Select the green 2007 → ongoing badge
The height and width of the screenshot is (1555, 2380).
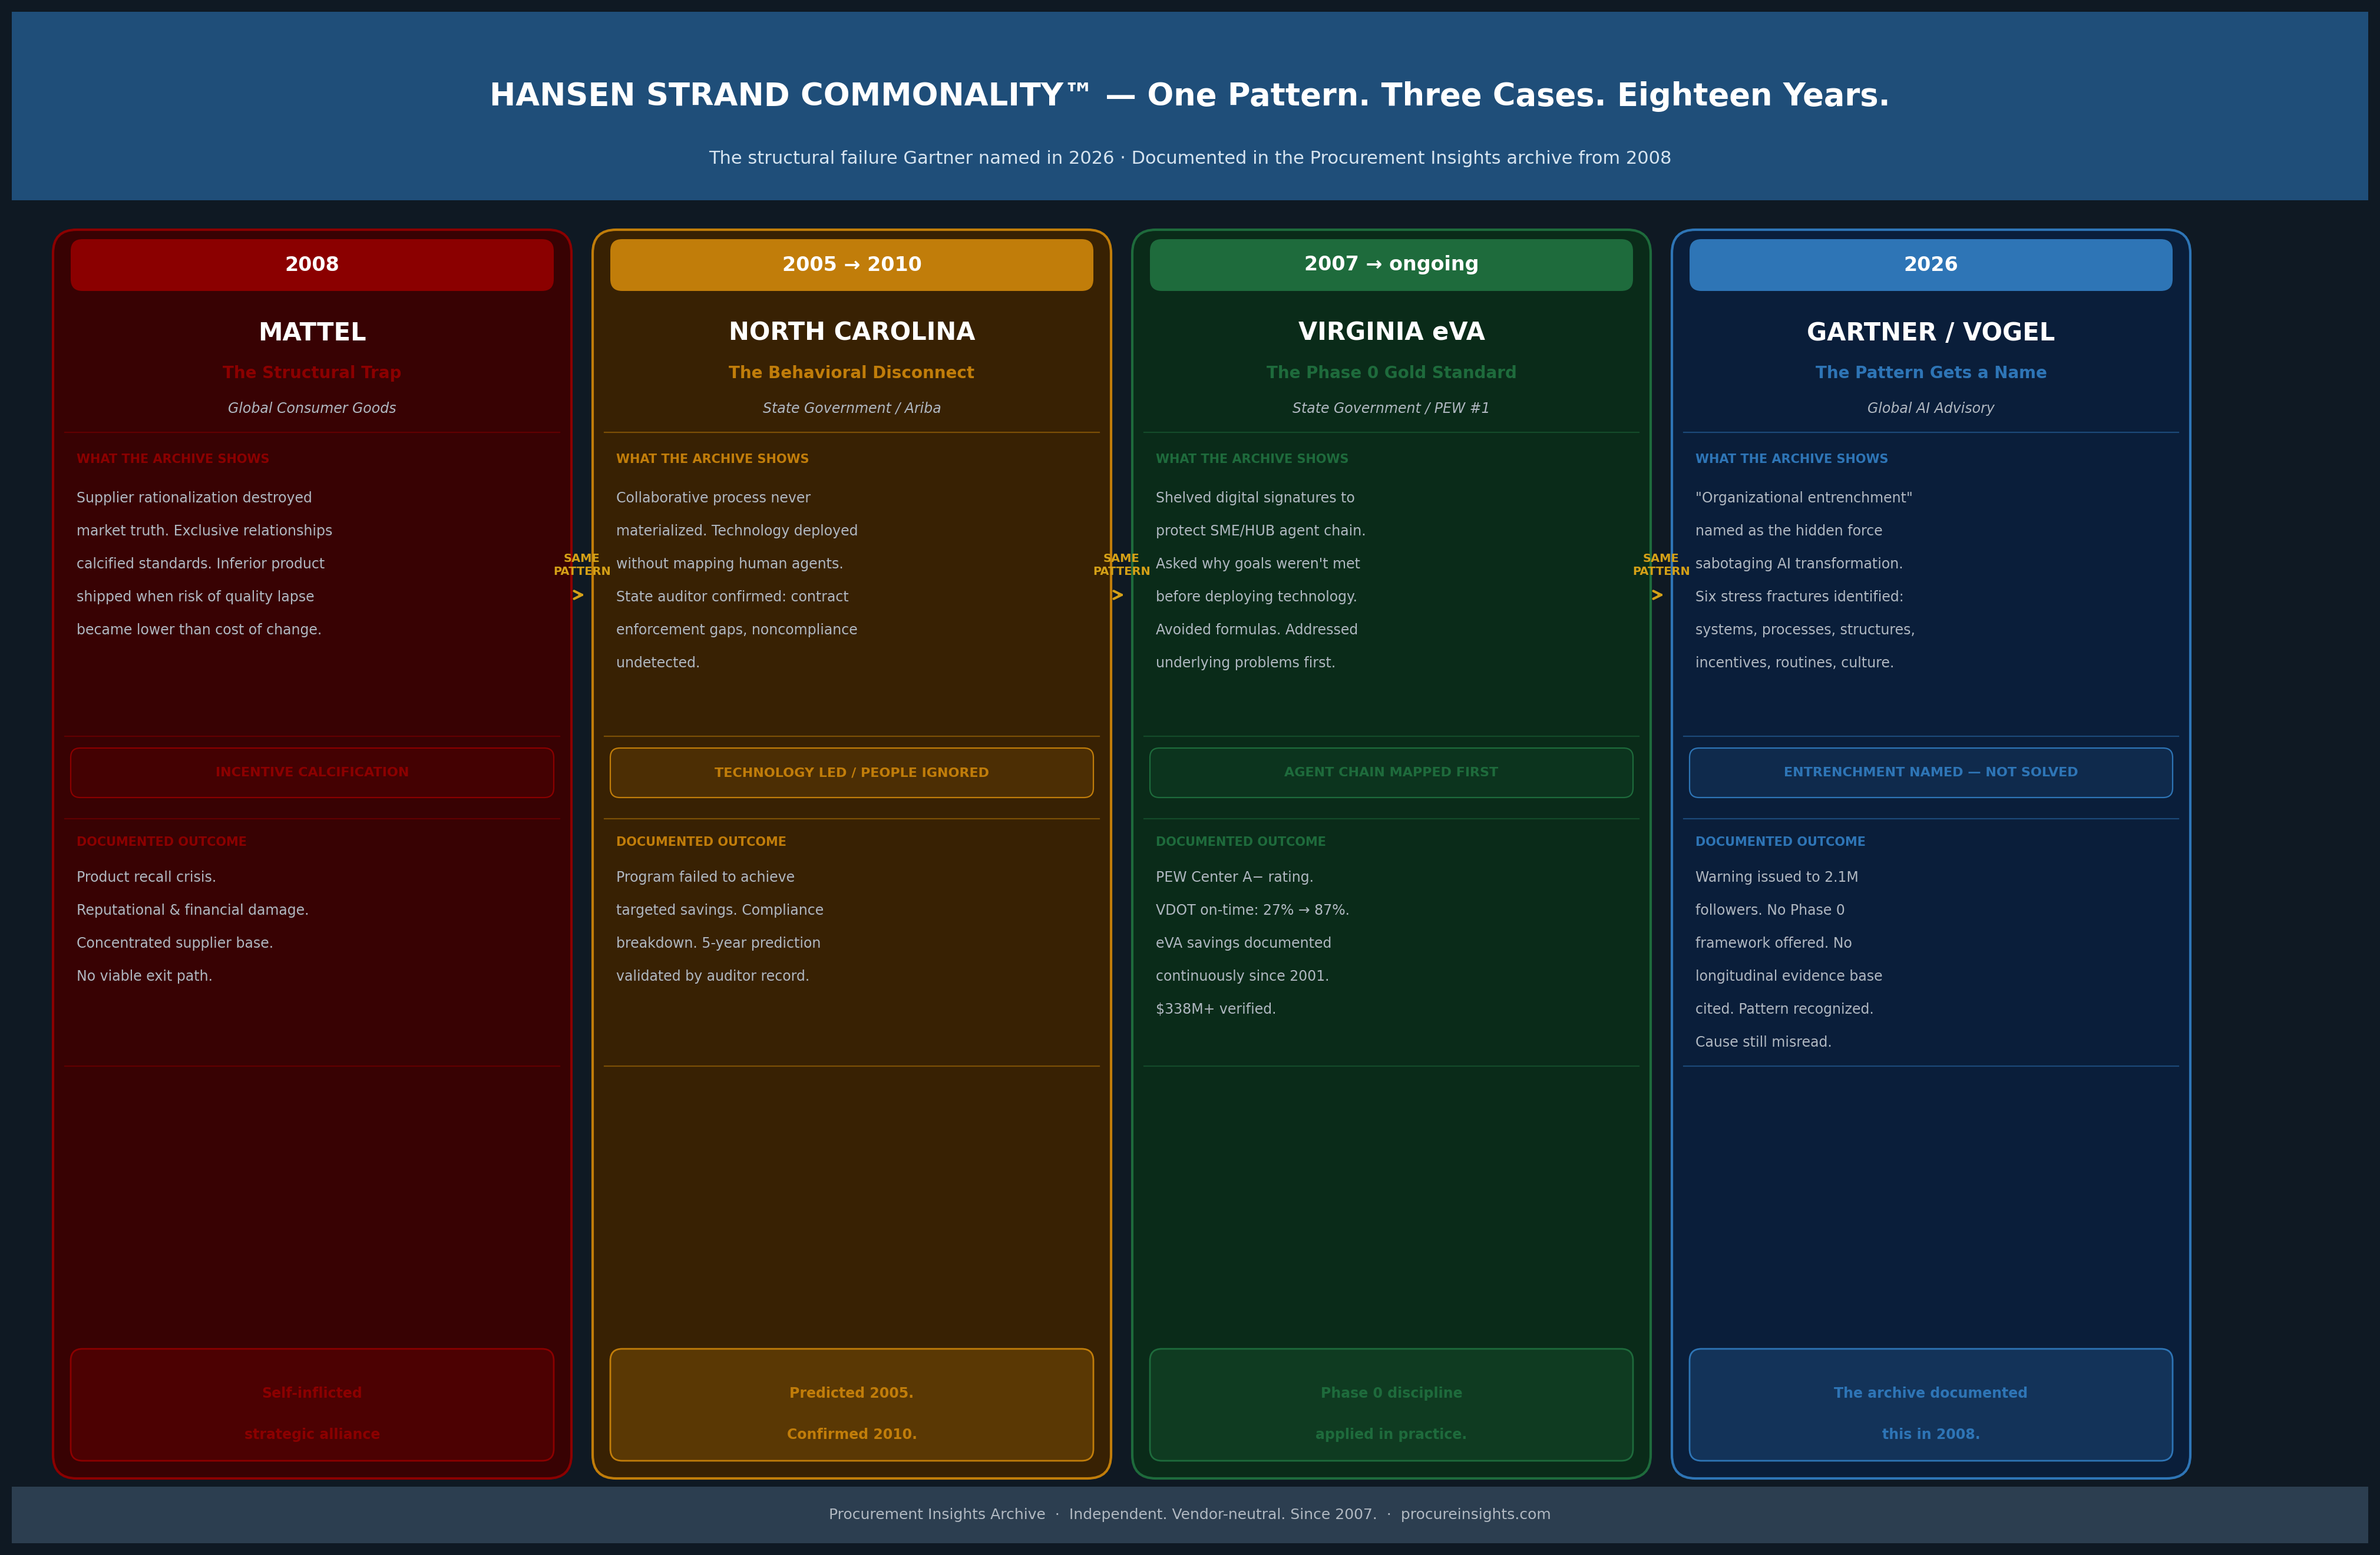[1390, 265]
